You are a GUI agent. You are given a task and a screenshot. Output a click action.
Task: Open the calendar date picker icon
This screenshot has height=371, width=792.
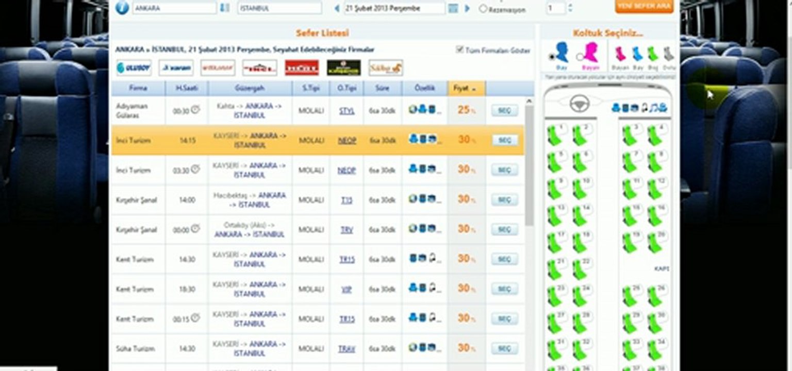click(x=453, y=8)
